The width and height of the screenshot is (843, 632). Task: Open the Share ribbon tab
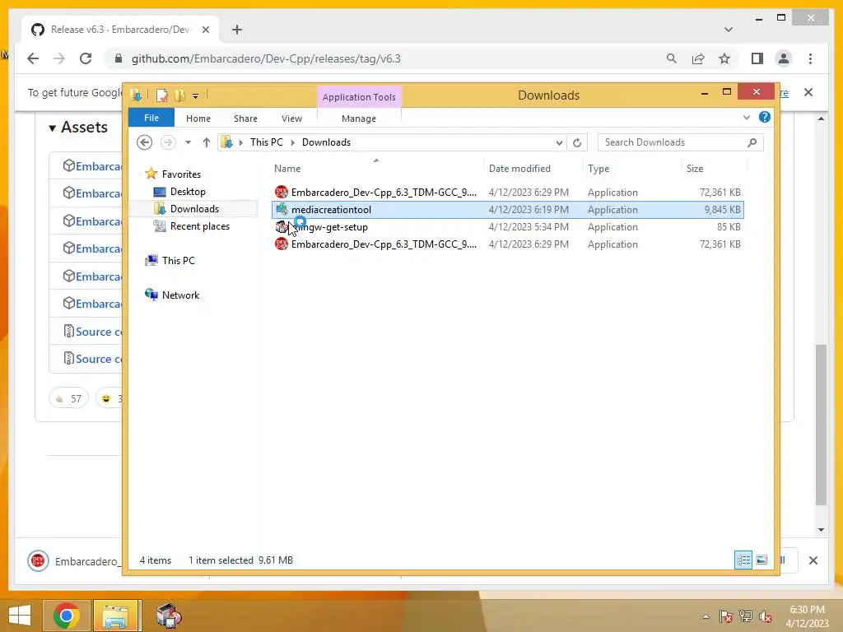coord(245,118)
